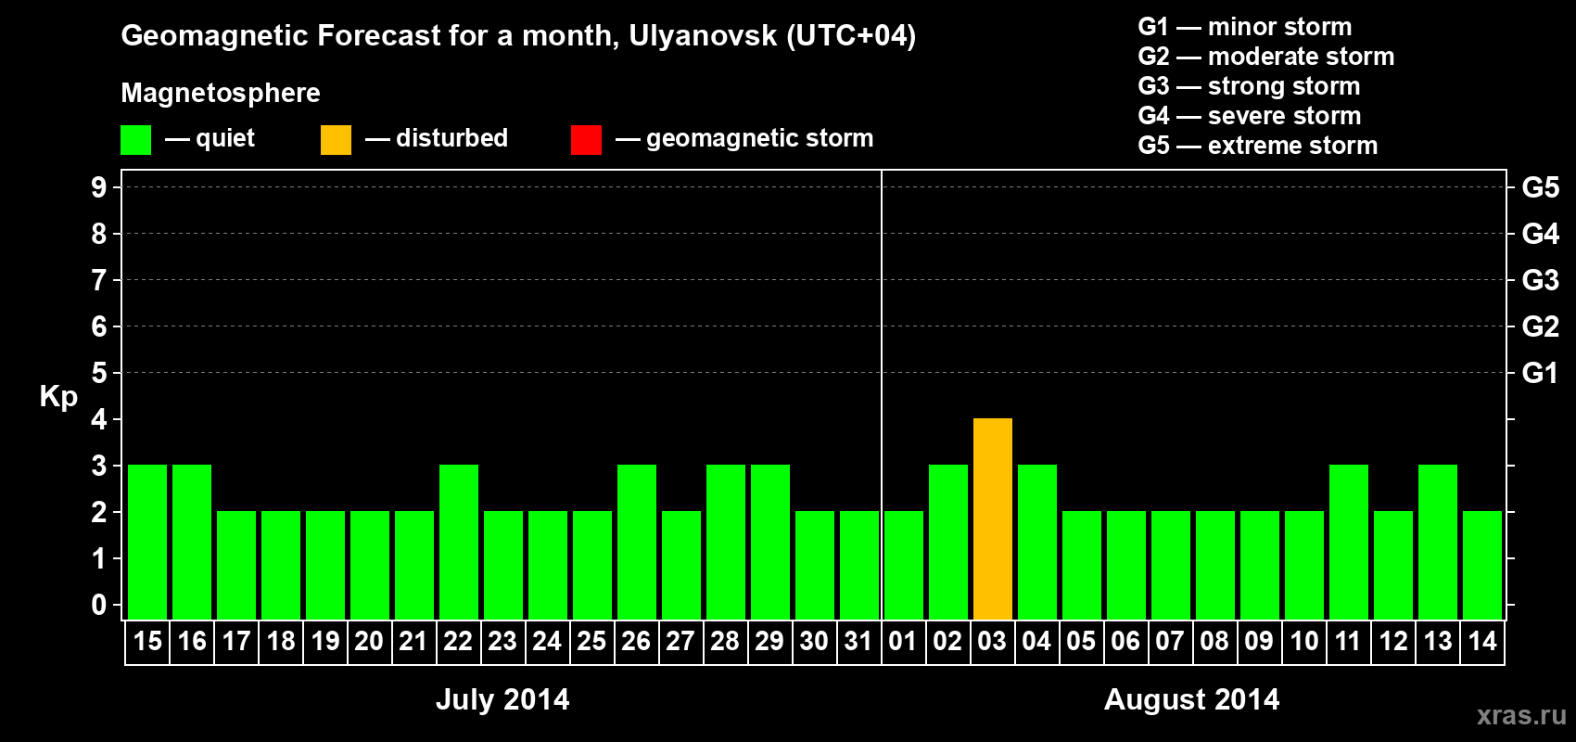The image size is (1576, 742).
Task: Select date label 19 on the axis
Action: click(x=325, y=642)
